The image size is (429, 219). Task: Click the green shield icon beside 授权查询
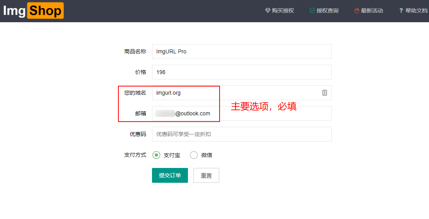click(x=312, y=11)
